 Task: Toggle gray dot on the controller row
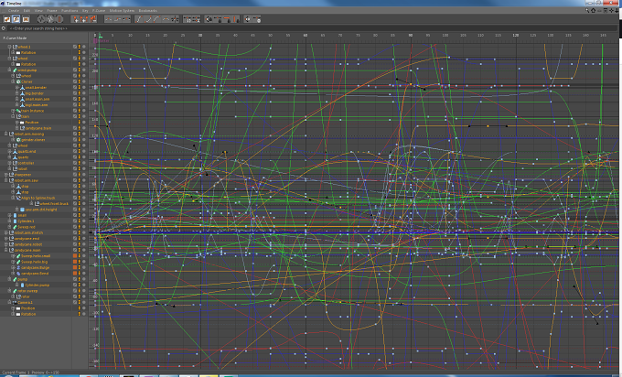coord(84,163)
